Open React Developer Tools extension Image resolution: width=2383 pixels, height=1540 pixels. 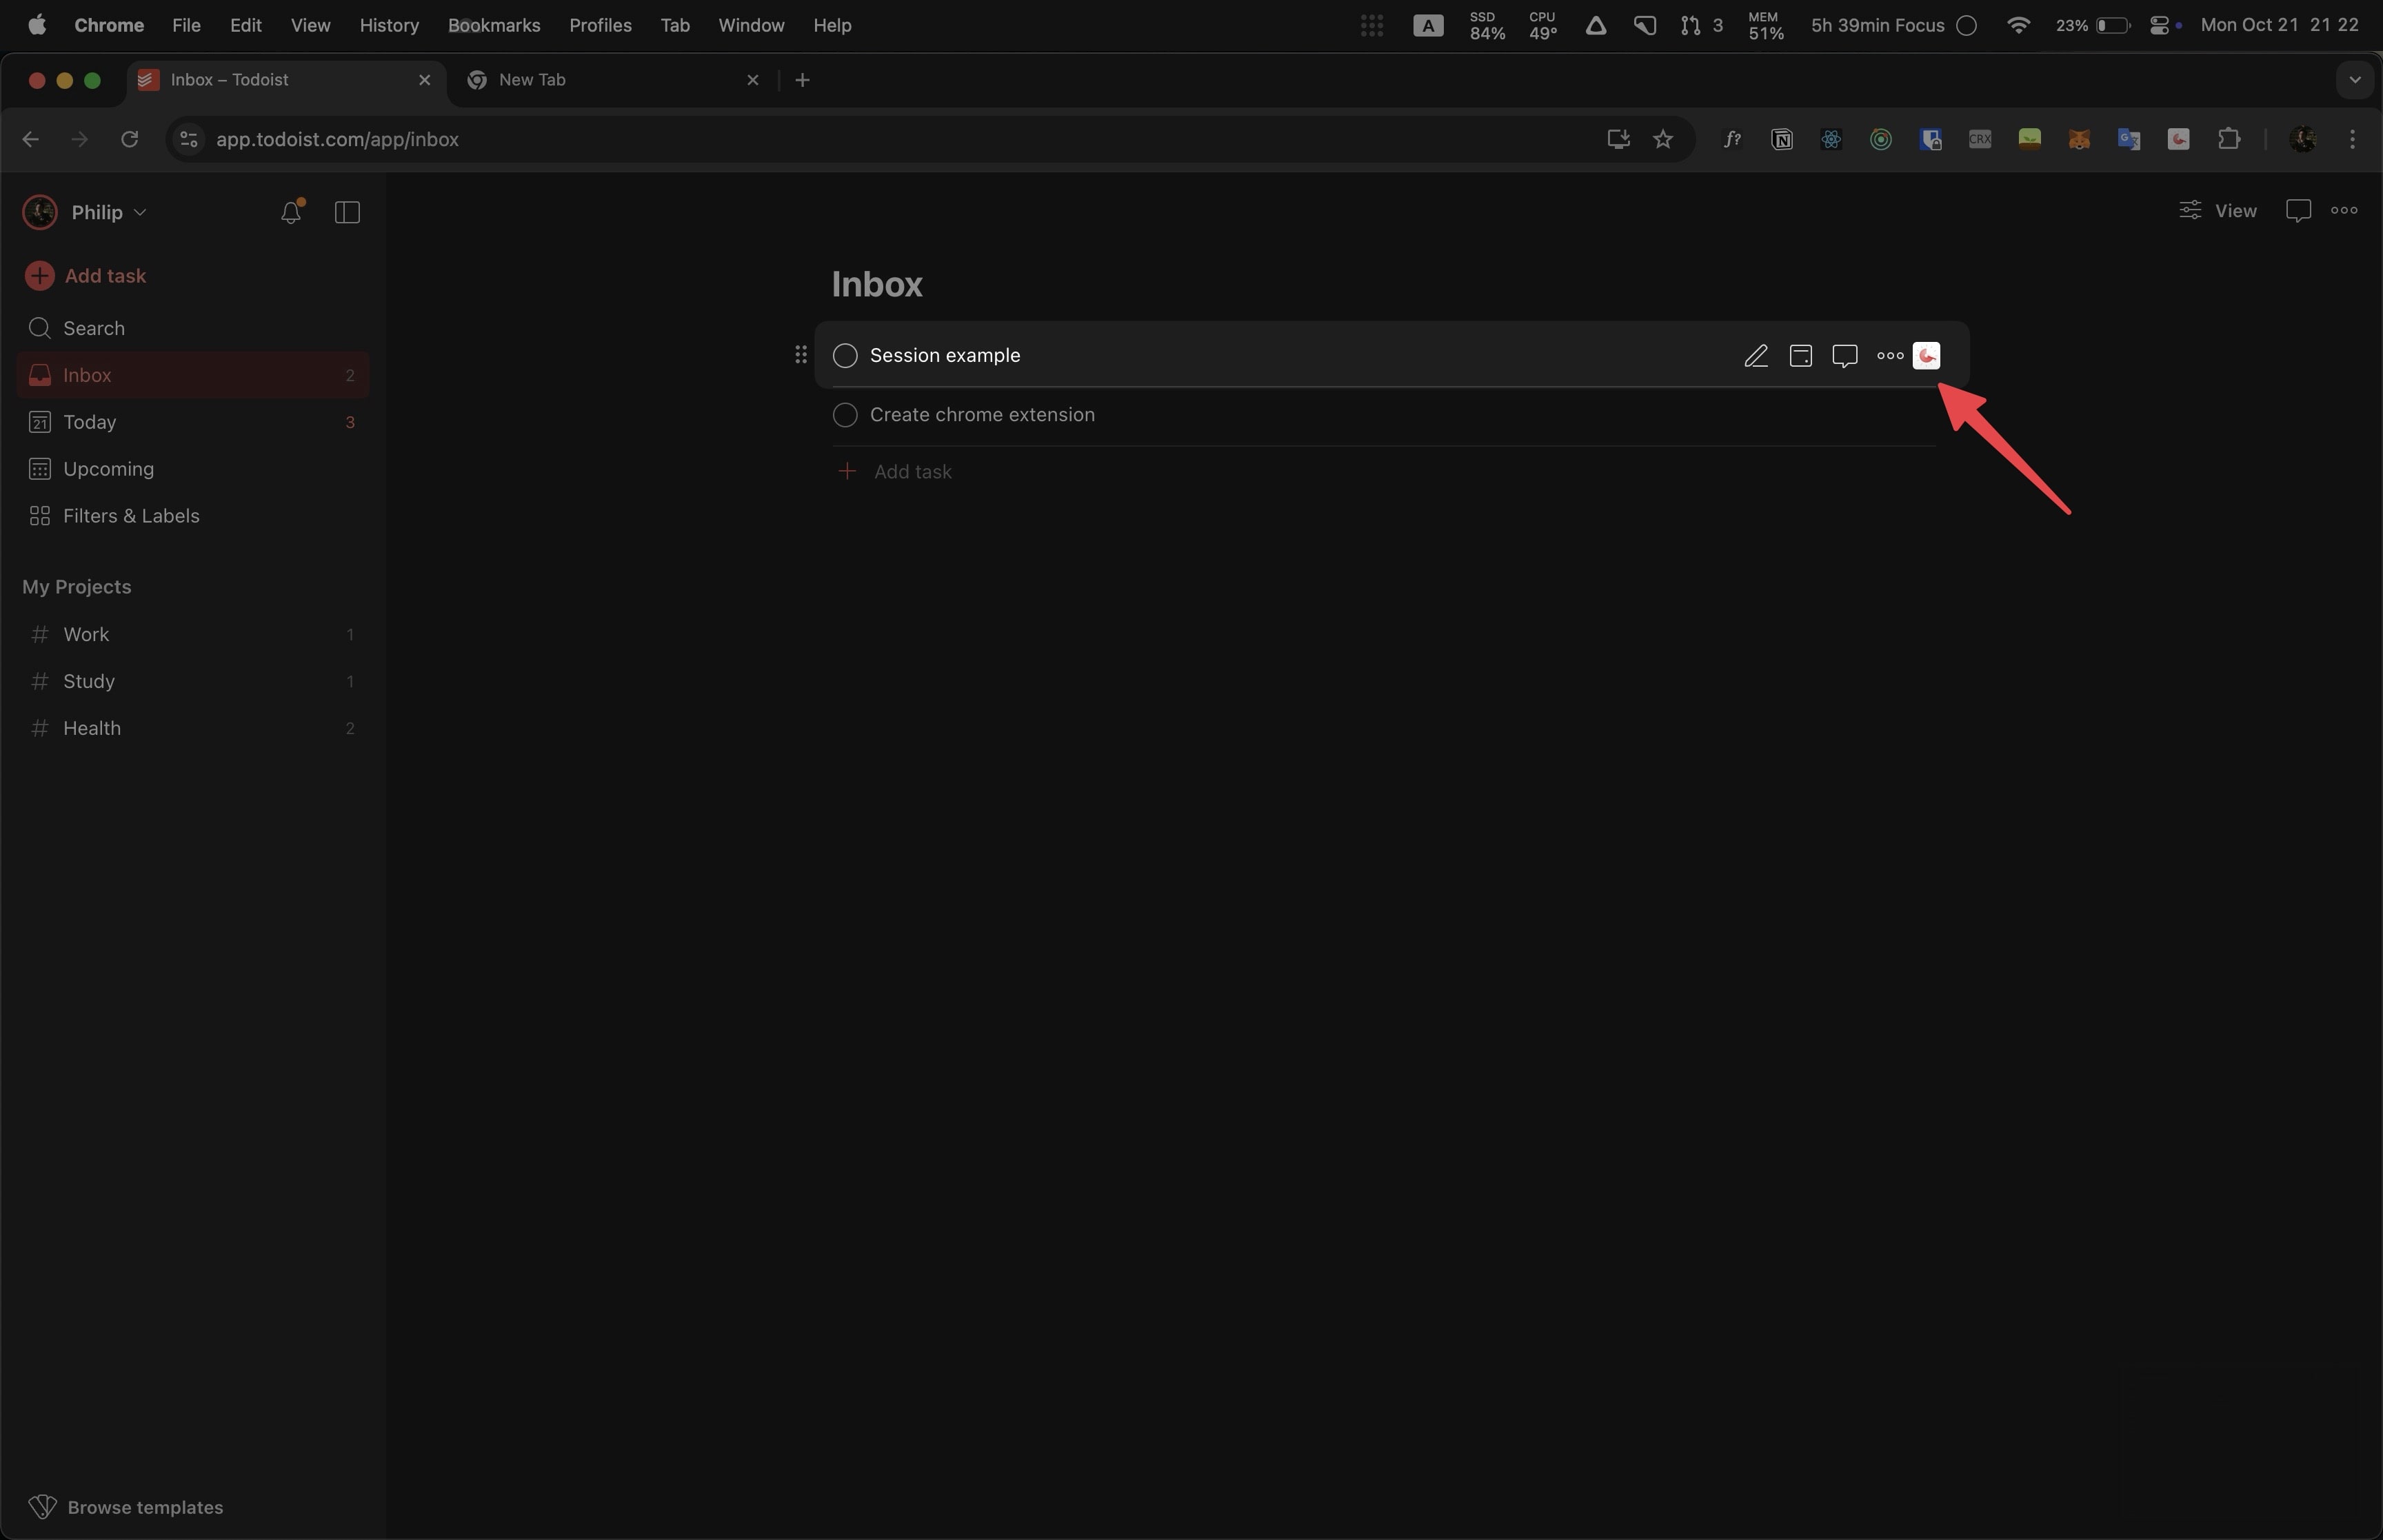pos(1831,139)
